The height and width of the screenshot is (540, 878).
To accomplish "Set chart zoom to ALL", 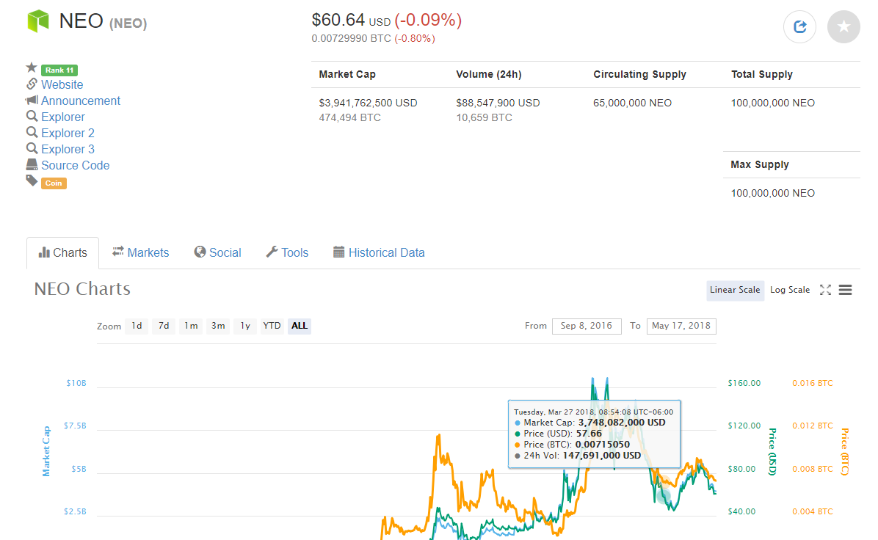I will pyautogui.click(x=300, y=326).
